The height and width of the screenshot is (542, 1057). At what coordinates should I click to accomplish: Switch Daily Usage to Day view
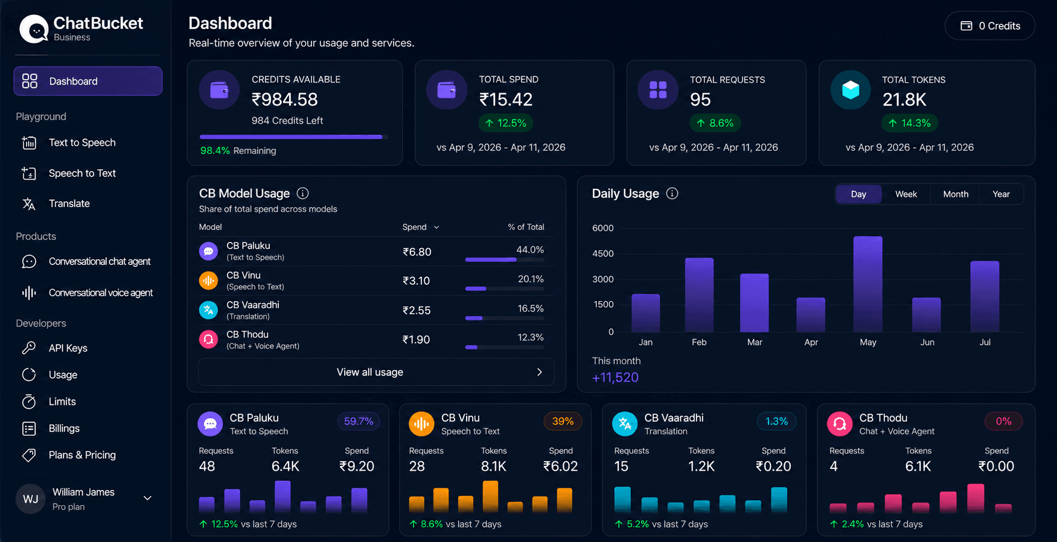(858, 194)
